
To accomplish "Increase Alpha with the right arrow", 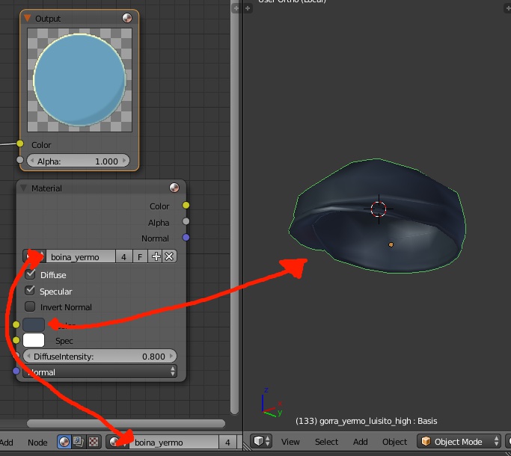I will 124,161.
